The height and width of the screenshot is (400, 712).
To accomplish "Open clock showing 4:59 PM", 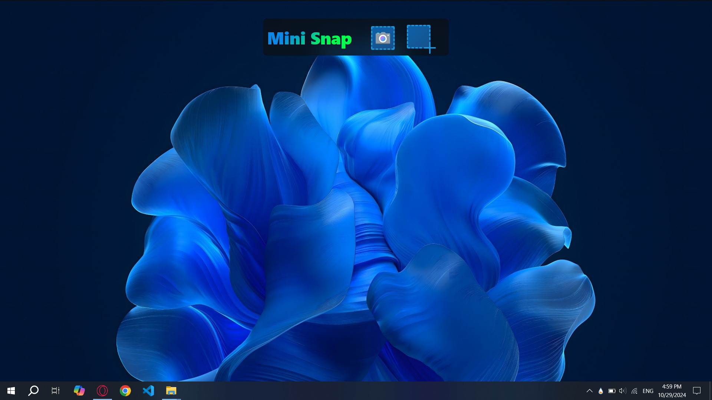I will (672, 391).
